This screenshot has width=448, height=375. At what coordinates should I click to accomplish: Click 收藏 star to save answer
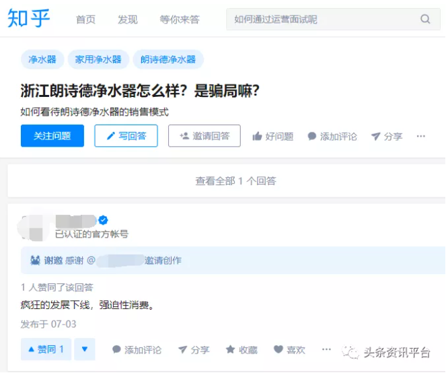241,350
